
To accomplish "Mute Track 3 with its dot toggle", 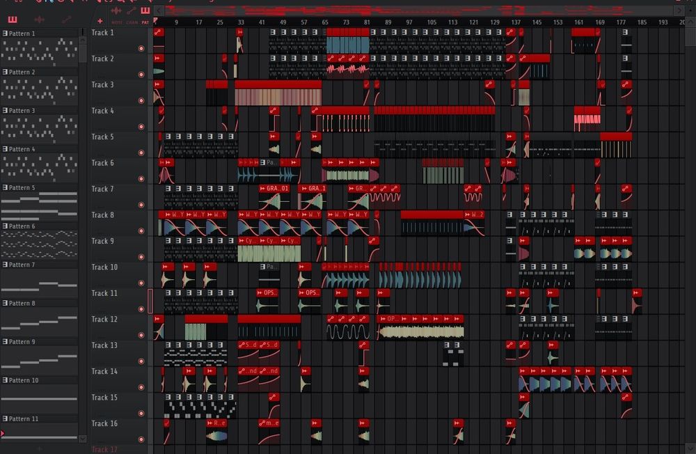I will pos(141,101).
